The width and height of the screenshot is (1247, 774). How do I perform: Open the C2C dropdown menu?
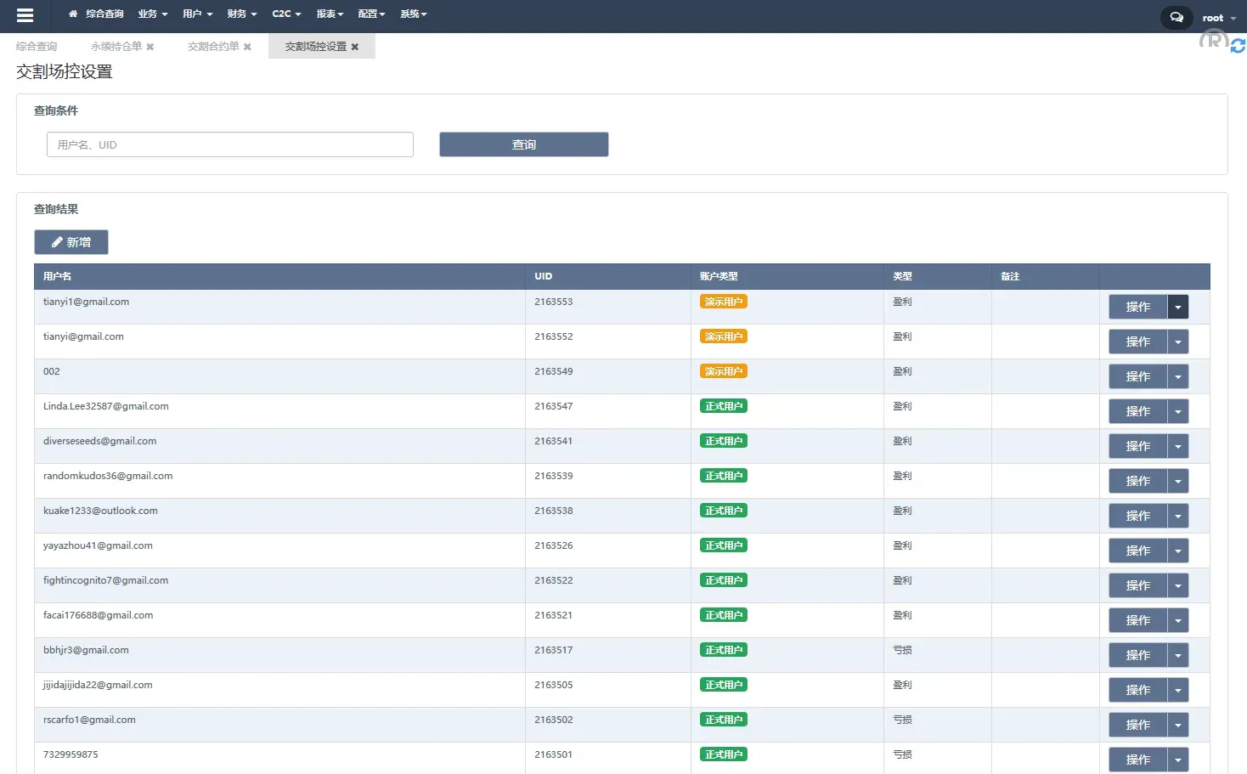click(286, 14)
